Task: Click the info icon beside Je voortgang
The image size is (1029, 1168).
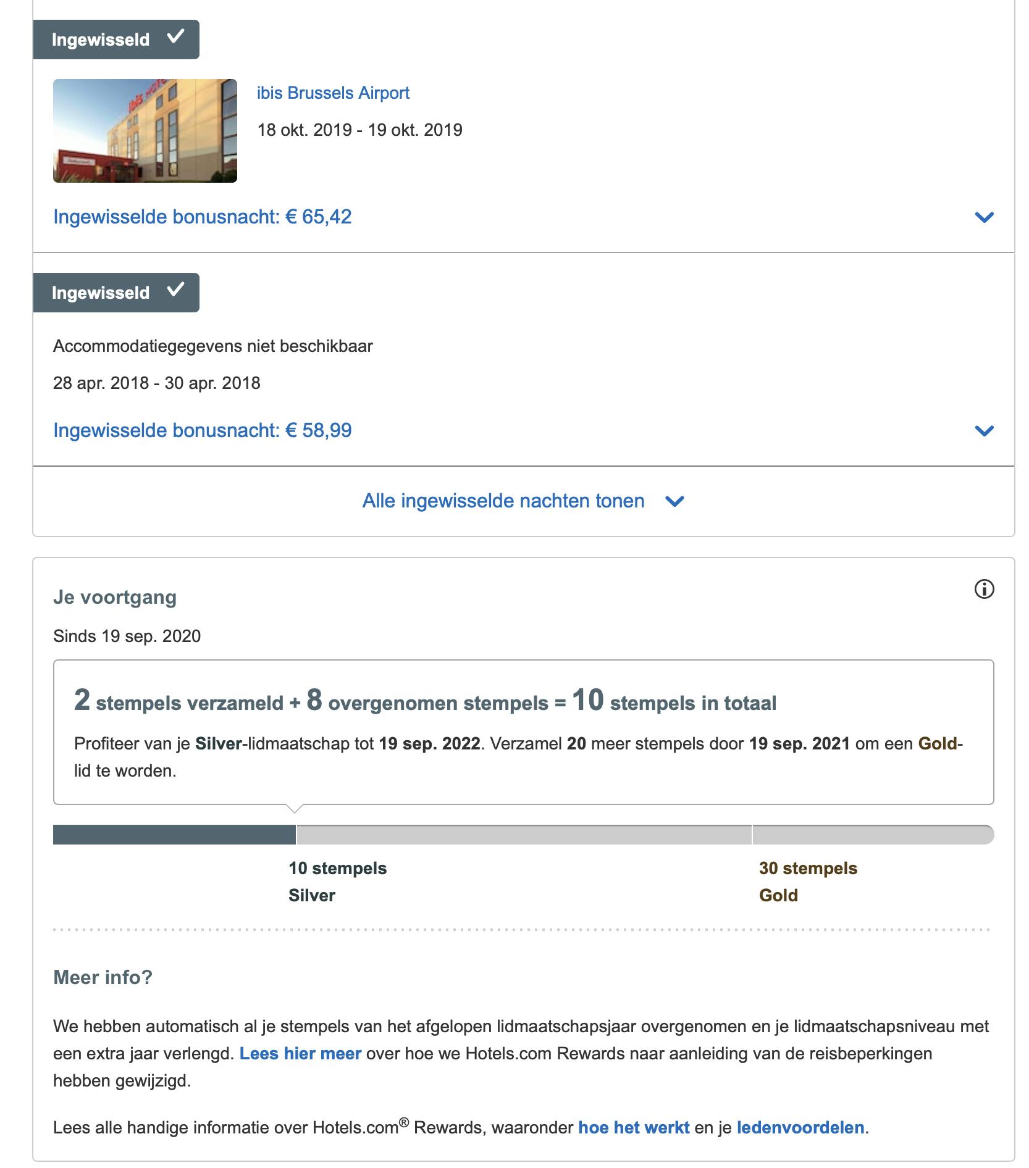Action: [984, 590]
